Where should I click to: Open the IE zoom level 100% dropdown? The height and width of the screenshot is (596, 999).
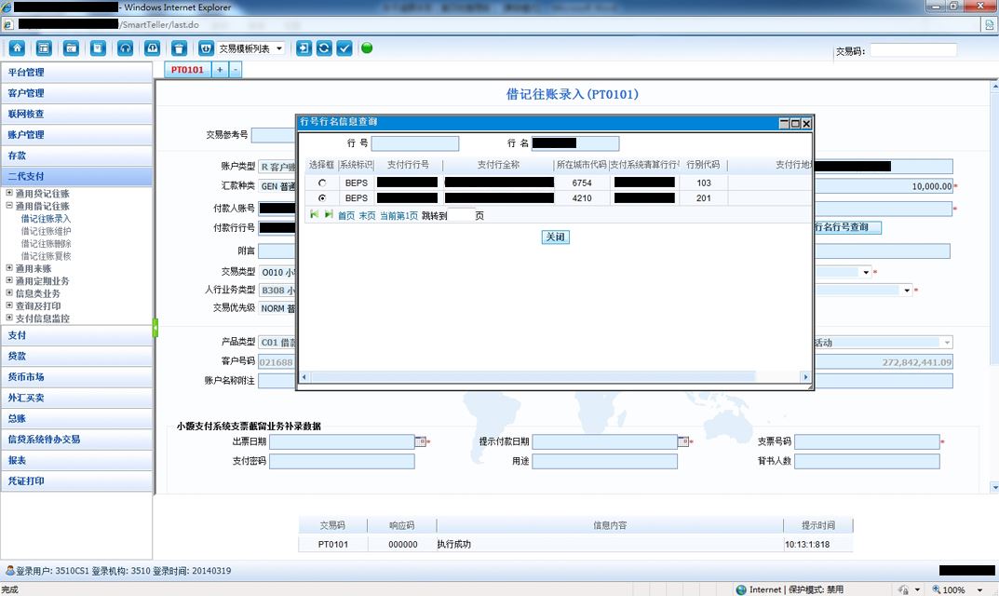click(x=979, y=589)
